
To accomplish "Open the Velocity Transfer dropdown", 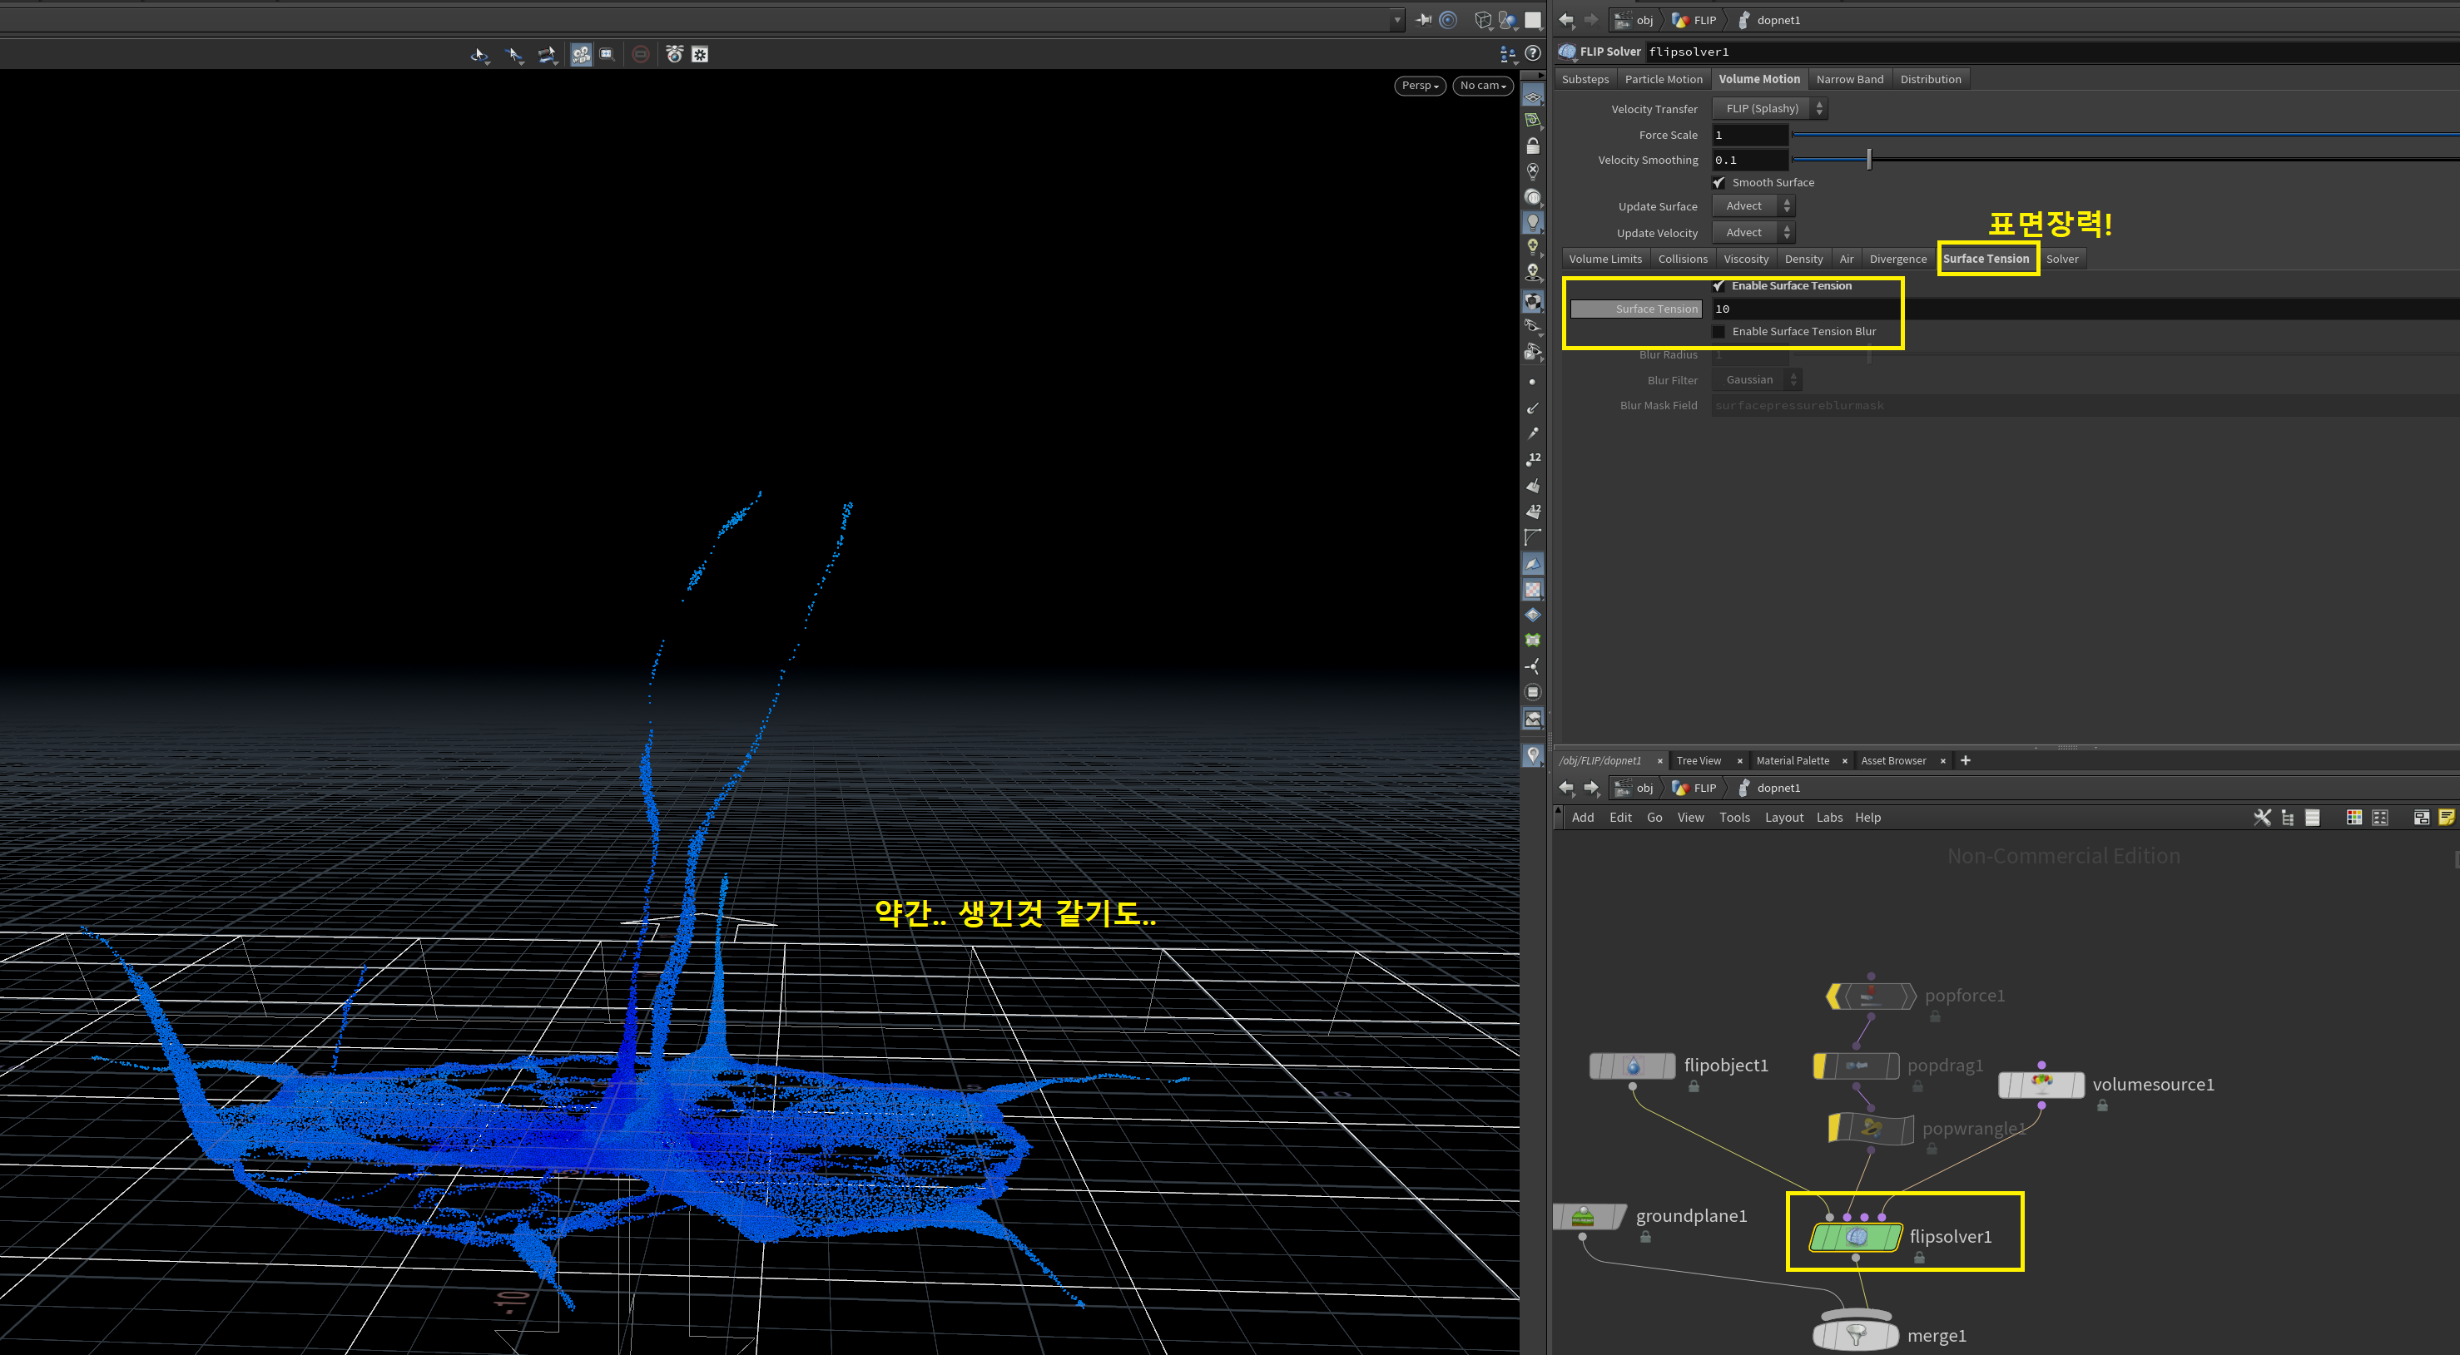I will coord(1768,109).
